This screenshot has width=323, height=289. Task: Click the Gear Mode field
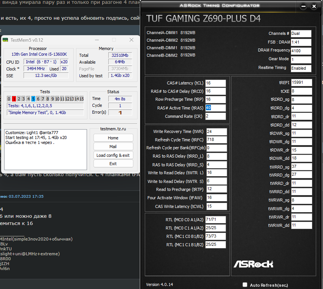(301, 60)
